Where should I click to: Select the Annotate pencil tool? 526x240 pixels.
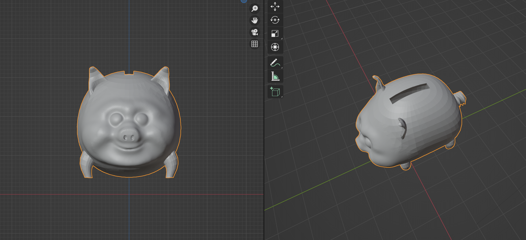tap(275, 63)
